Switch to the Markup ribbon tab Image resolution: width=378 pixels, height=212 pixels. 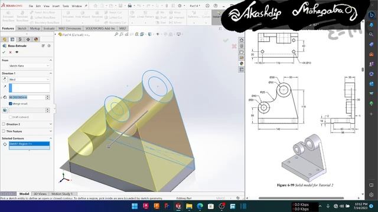click(35, 28)
